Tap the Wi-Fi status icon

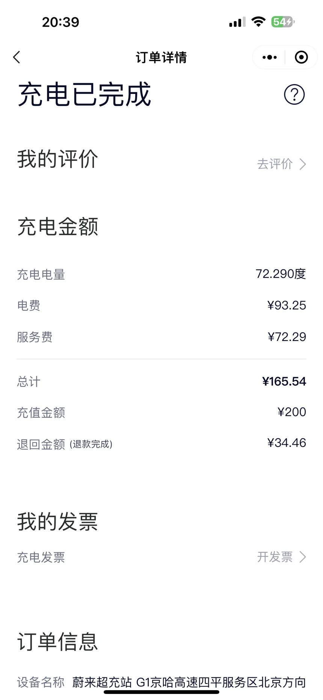(x=258, y=22)
